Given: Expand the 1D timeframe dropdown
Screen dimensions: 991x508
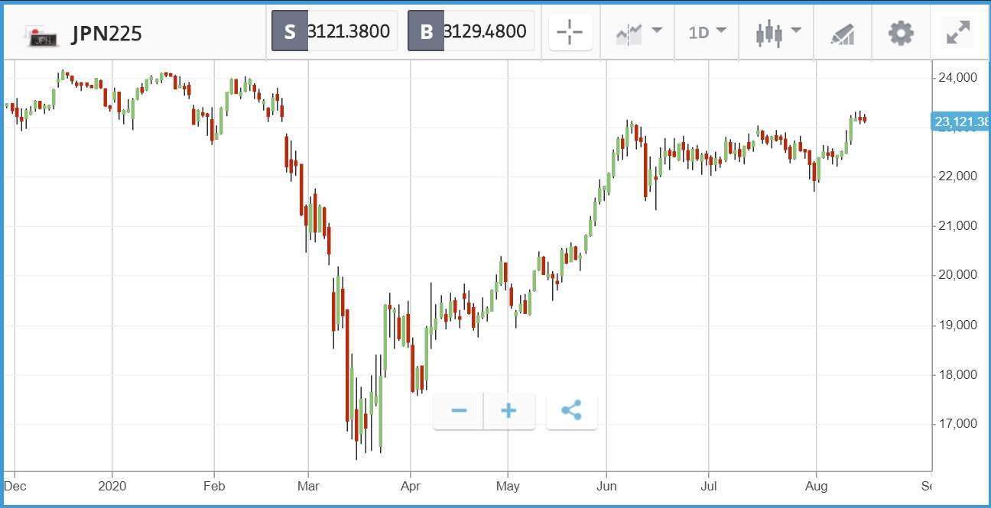Looking at the screenshot, I should point(707,33).
